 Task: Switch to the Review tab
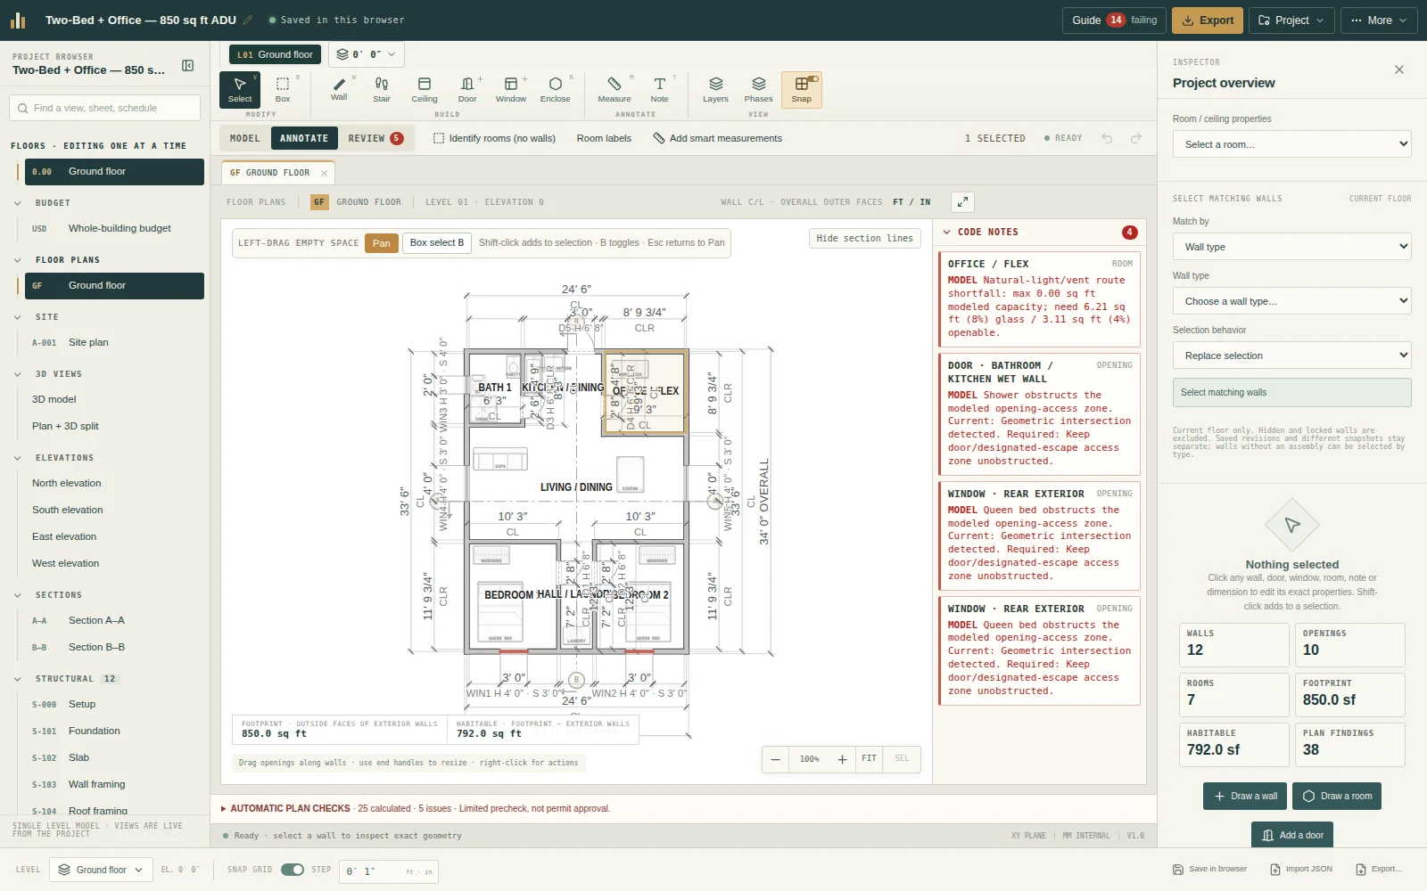[375, 138]
